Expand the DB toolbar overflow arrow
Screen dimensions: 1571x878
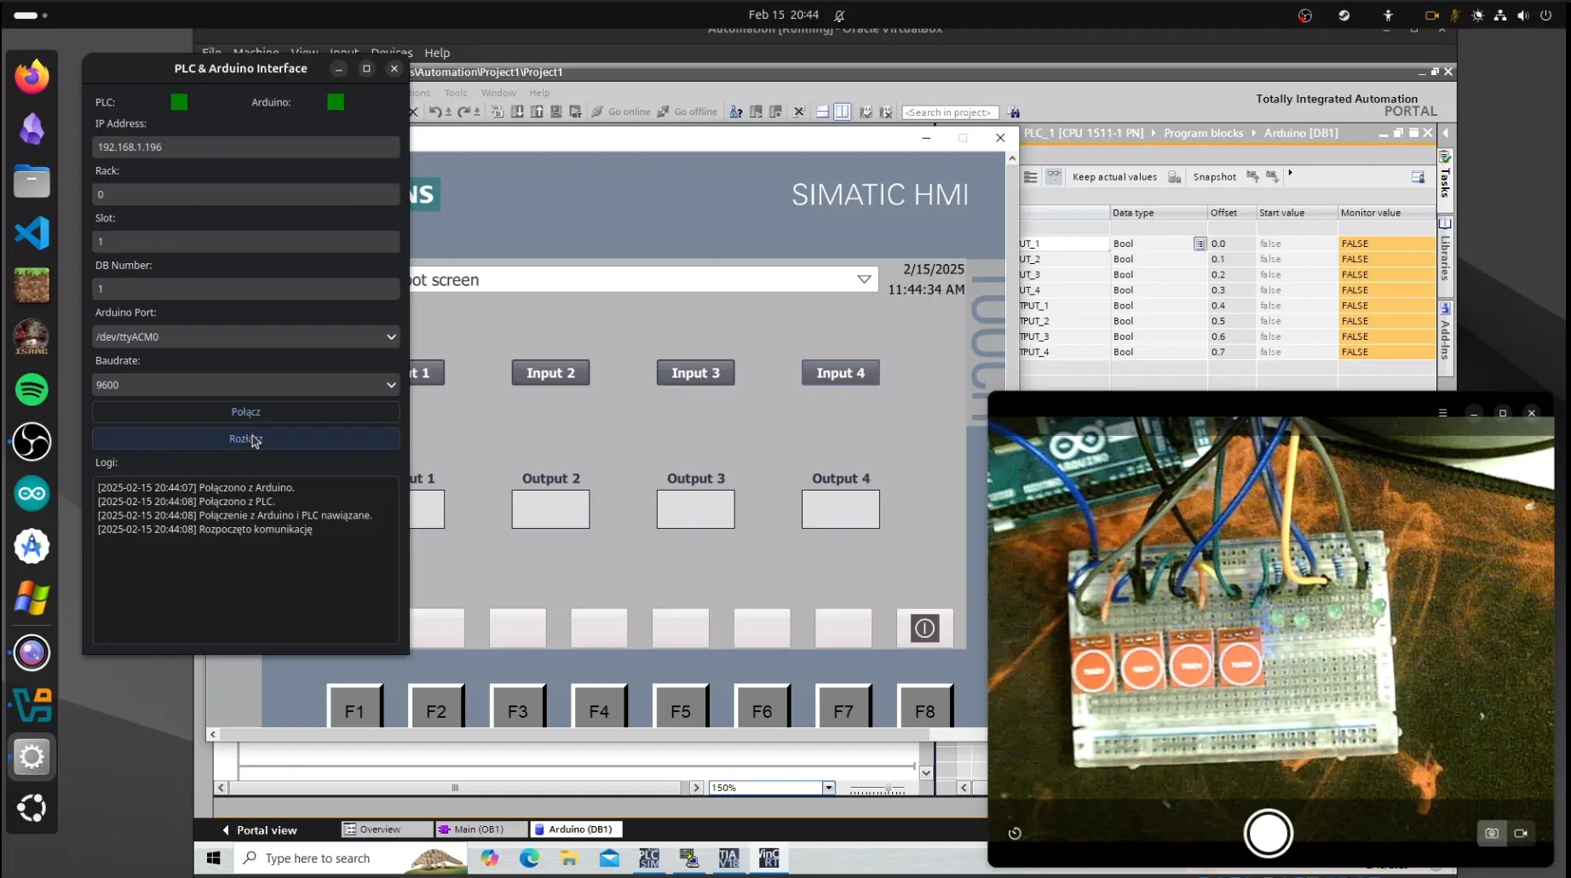point(1290,174)
